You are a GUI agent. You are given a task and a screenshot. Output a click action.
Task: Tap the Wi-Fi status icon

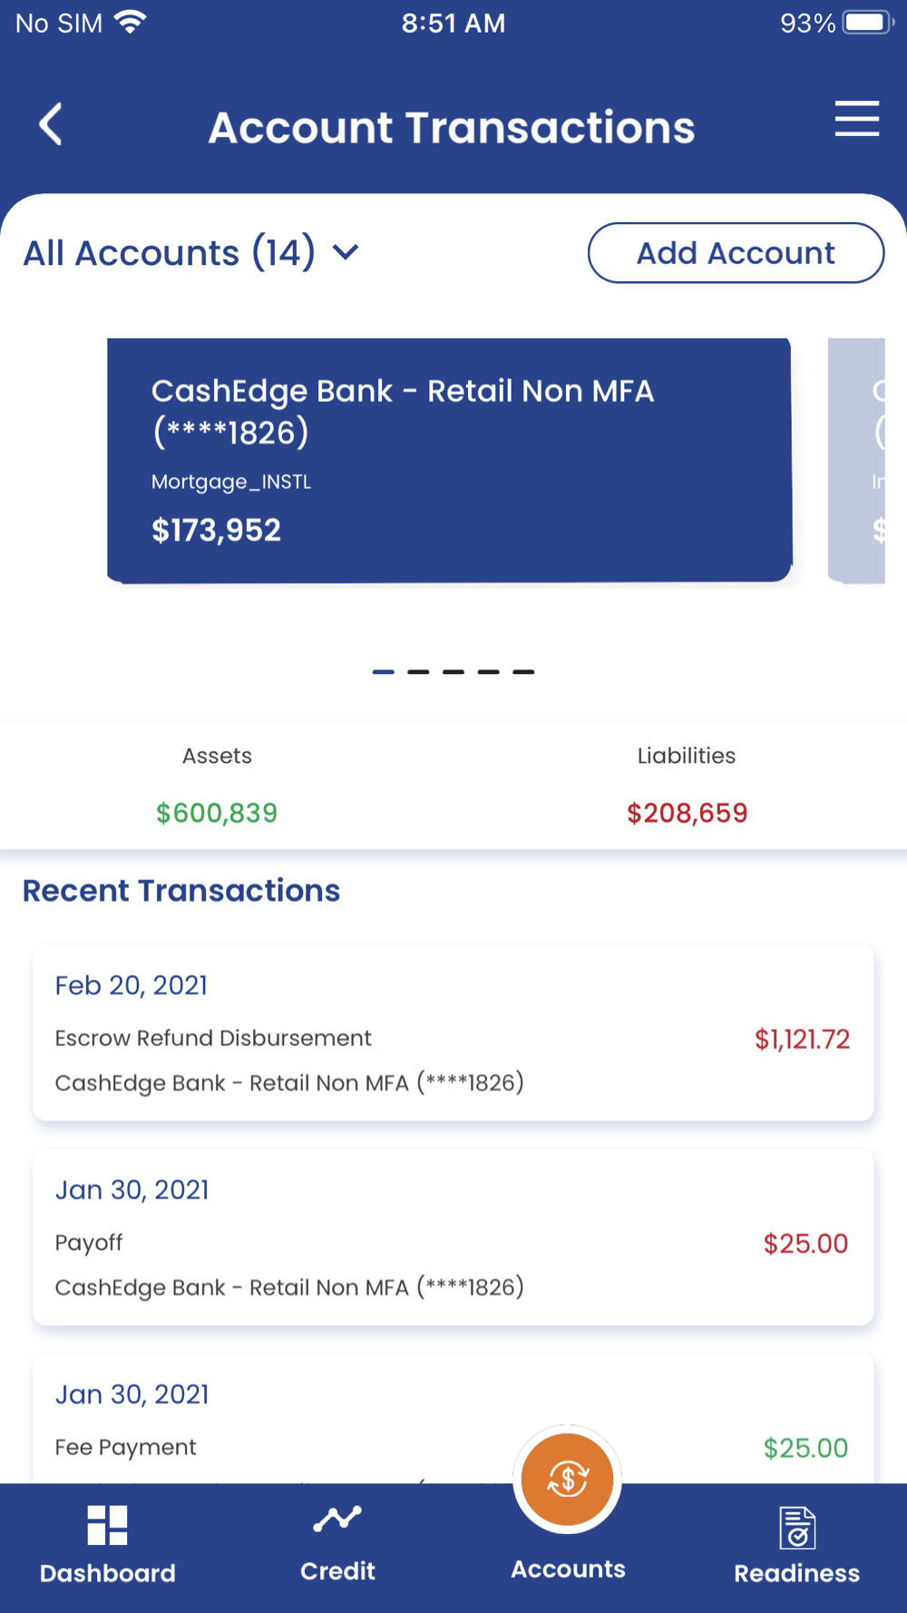pyautogui.click(x=131, y=22)
